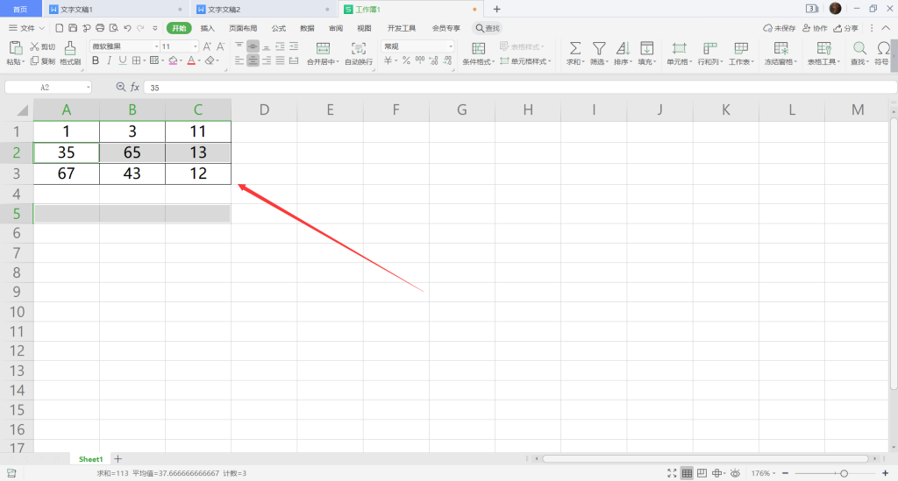The image size is (898, 481).
Task: Toggle horizontal center alignment
Action: (x=253, y=60)
